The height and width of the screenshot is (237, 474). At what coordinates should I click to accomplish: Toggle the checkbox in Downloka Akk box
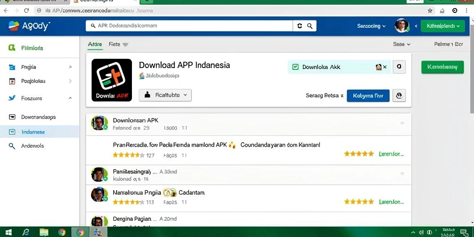coord(296,67)
